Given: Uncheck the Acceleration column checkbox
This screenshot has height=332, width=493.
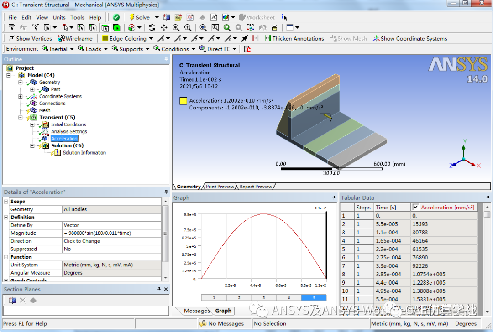Looking at the screenshot, I should 416,207.
